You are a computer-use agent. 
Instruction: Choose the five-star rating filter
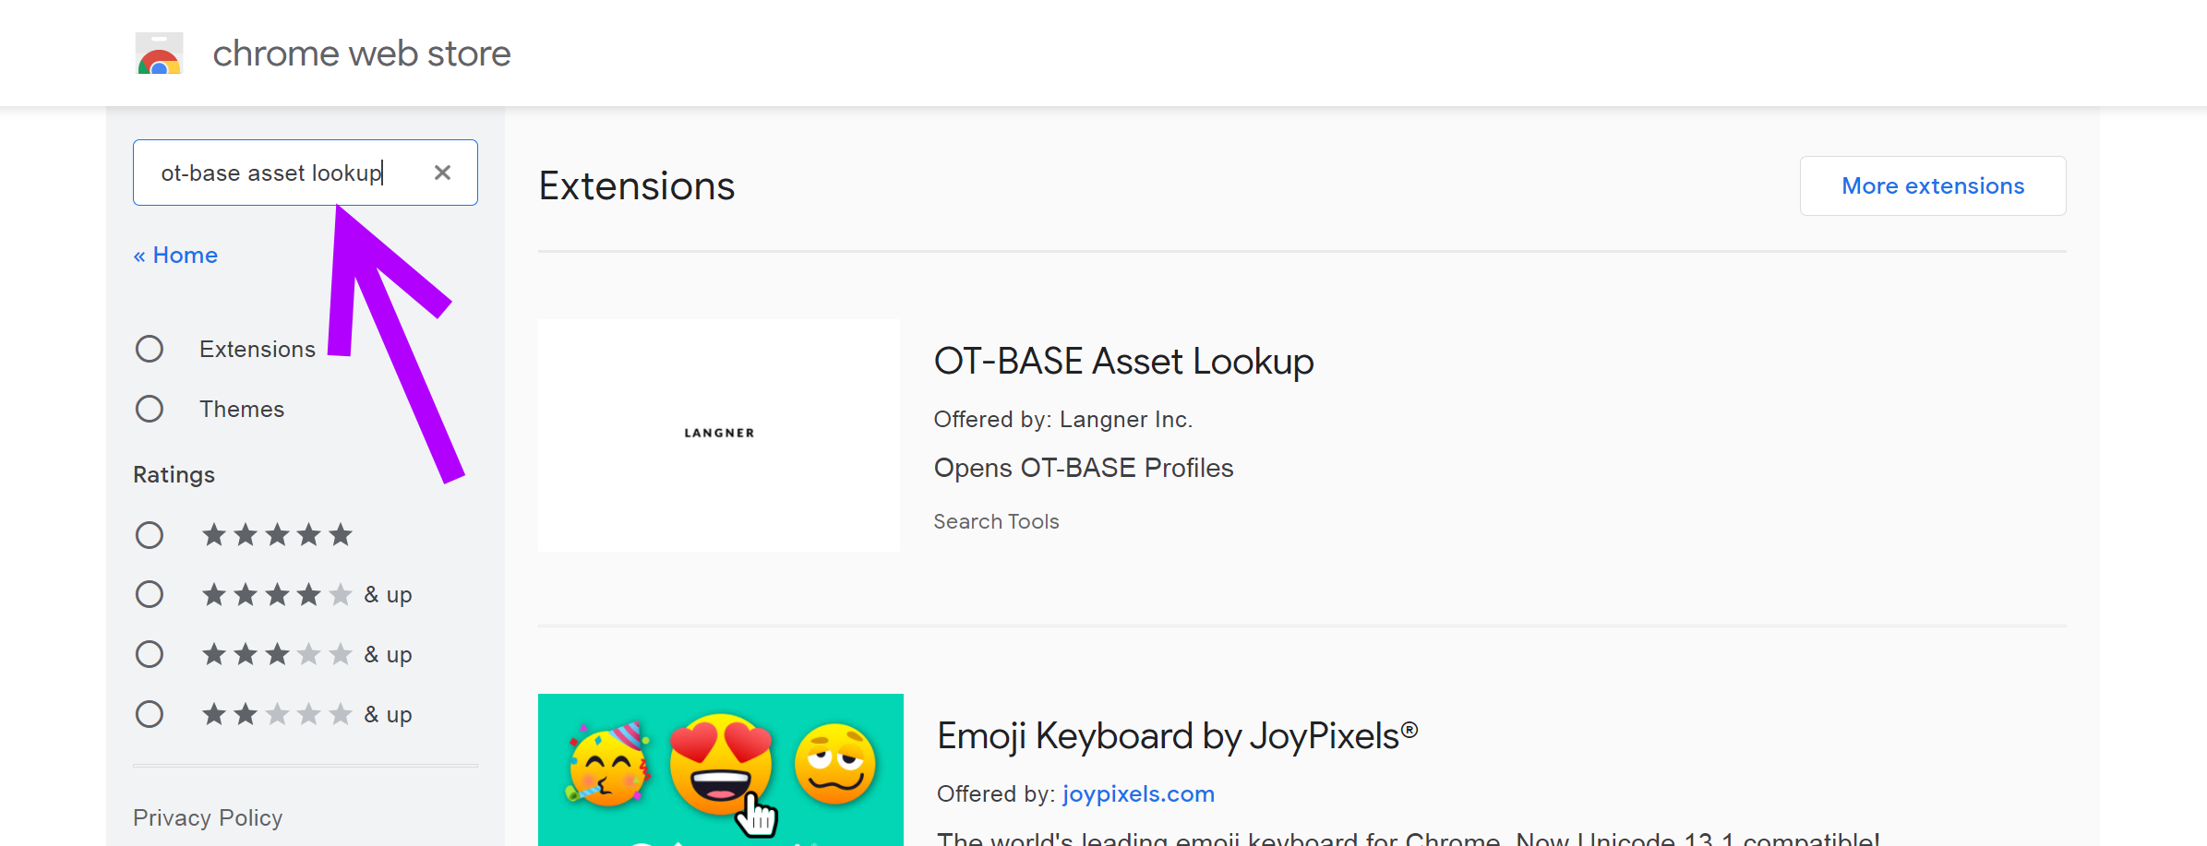pos(150,535)
